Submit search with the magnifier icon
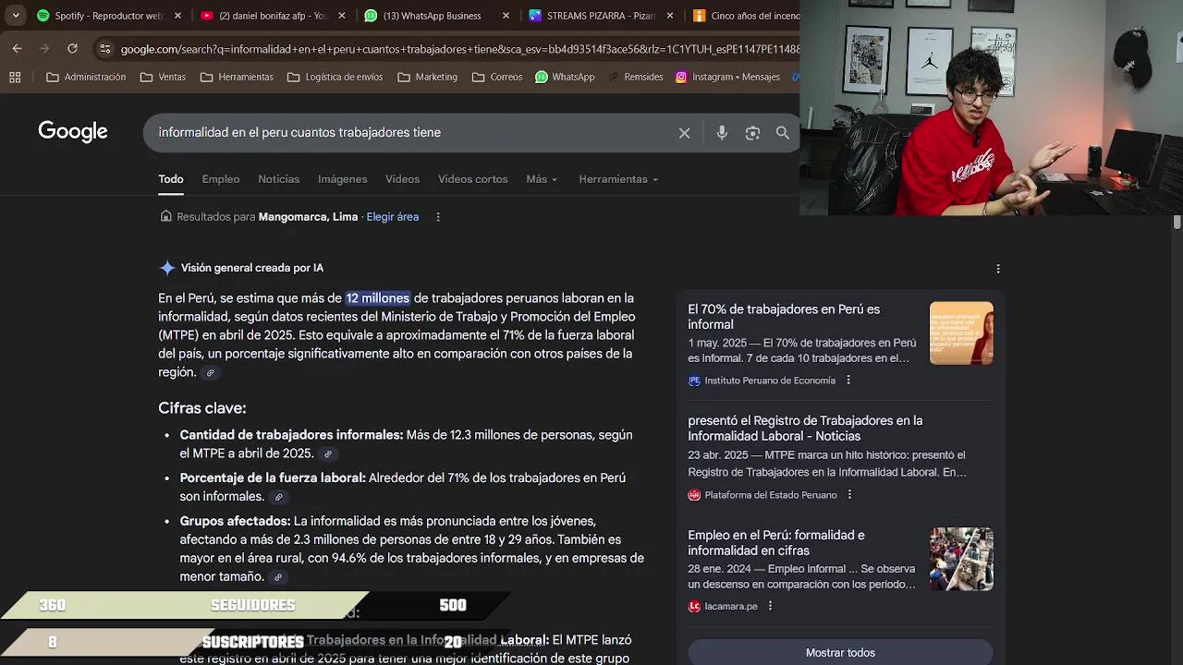This screenshot has height=665, width=1183. point(783,133)
